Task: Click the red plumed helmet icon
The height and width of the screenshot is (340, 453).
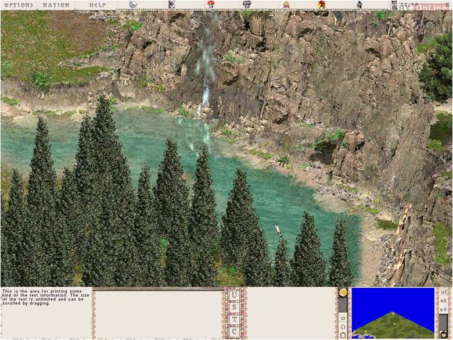Action: [211, 4]
